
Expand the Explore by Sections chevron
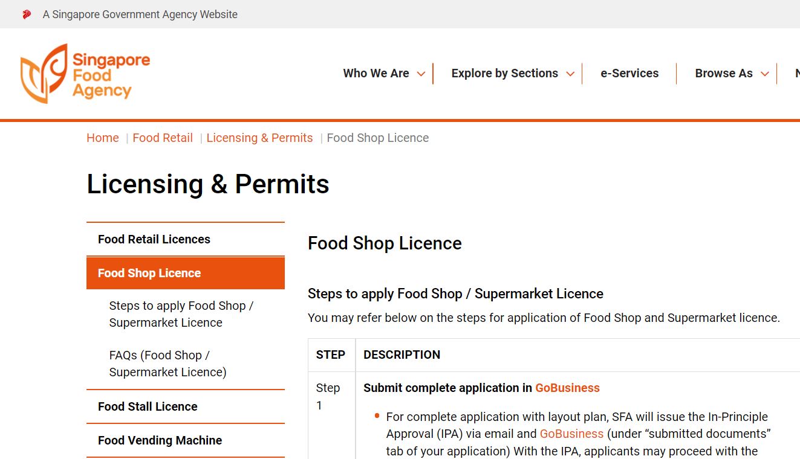(x=570, y=74)
